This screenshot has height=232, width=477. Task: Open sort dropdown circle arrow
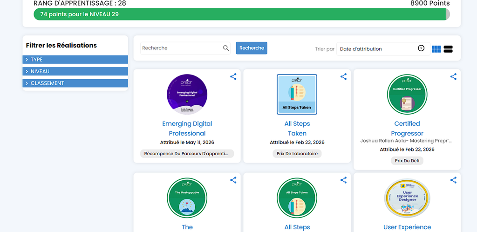click(x=421, y=48)
